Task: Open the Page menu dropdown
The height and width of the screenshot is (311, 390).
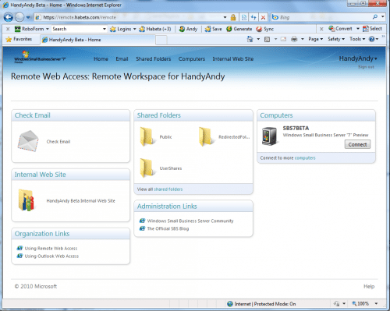Action: [316, 39]
